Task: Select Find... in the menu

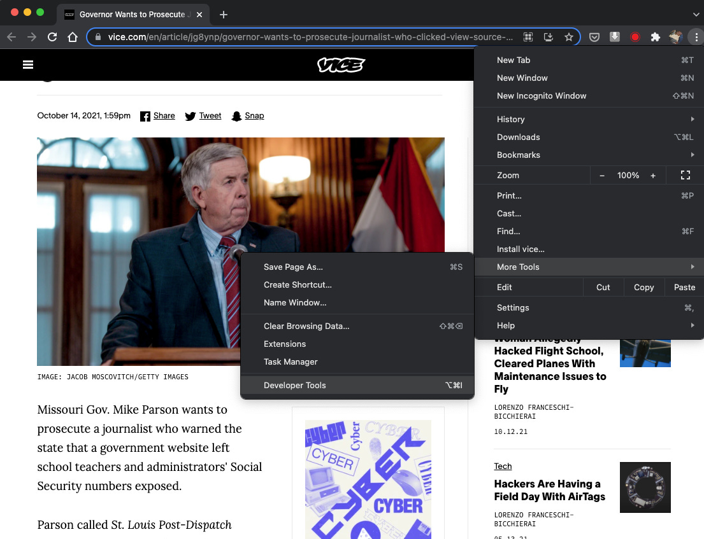Action: 589,232
